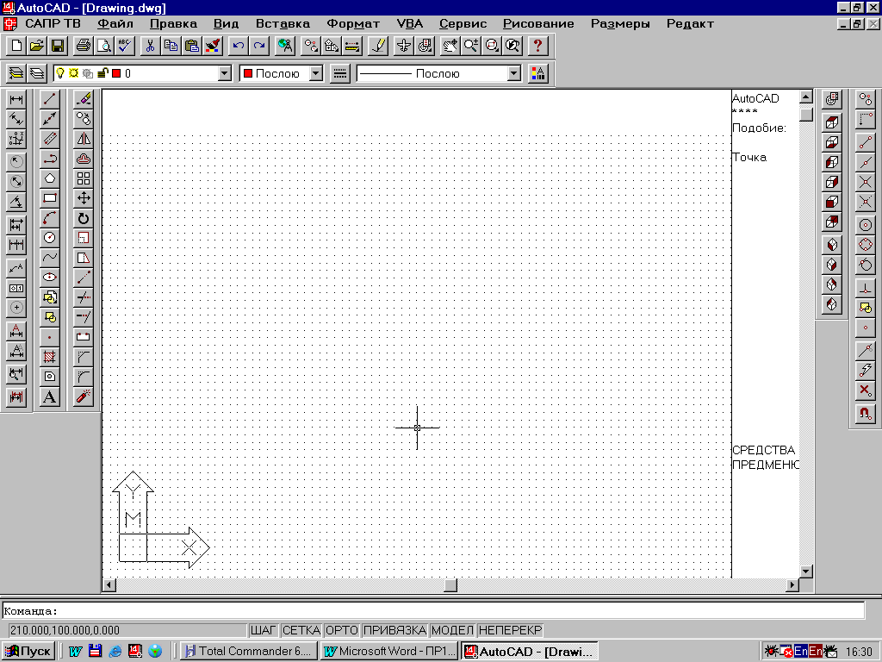Open Help with the question mark icon
The width and height of the screenshot is (882, 662).
[537, 46]
